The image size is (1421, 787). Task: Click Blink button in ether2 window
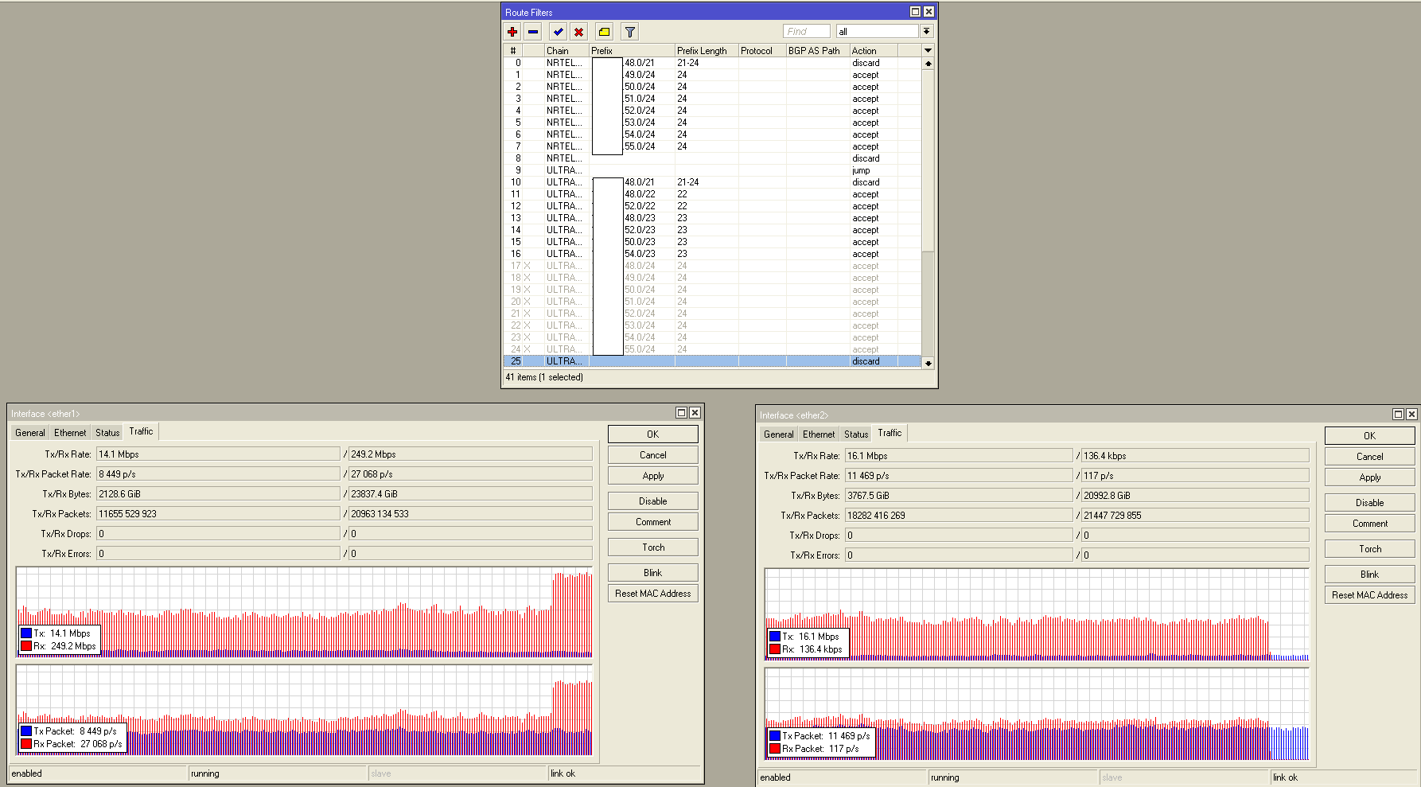1369,575
